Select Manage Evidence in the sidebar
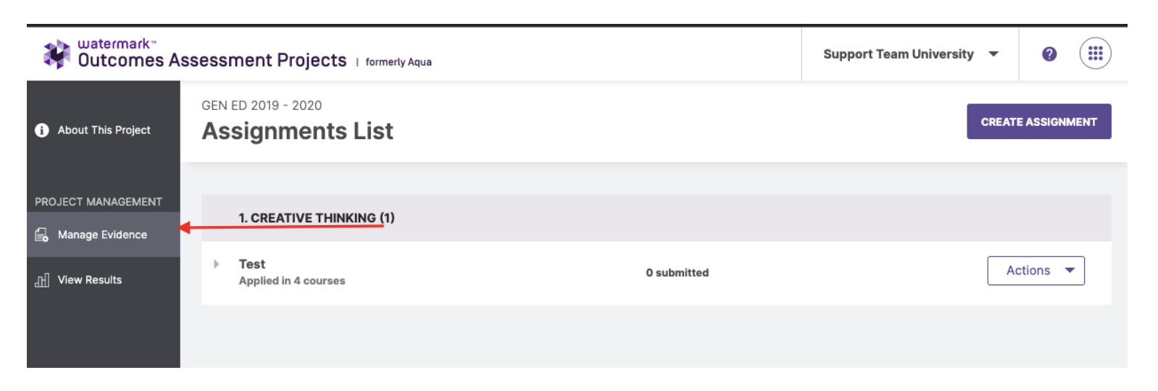 [104, 235]
